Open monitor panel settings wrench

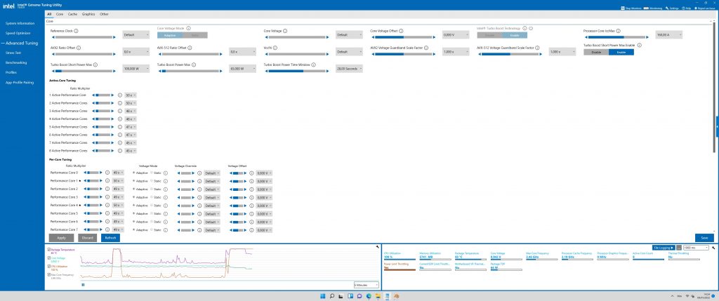[x=713, y=248]
